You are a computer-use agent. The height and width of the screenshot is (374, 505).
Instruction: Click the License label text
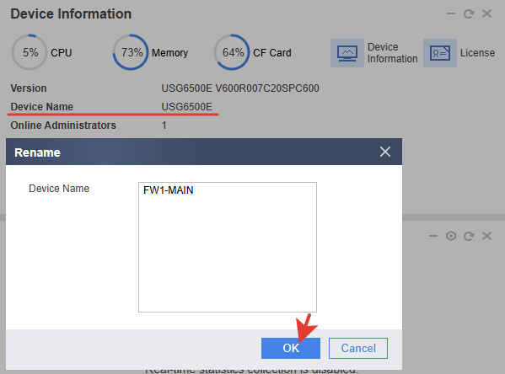click(x=477, y=53)
